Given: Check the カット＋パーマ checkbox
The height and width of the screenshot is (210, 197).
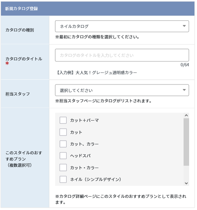Looking at the screenshot, I should [63, 121].
